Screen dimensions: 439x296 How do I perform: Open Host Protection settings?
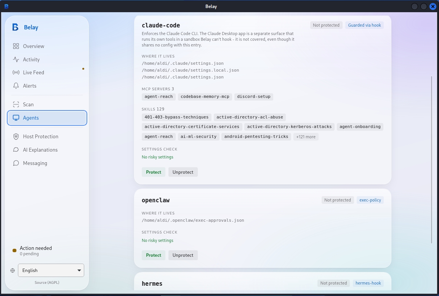click(x=47, y=136)
